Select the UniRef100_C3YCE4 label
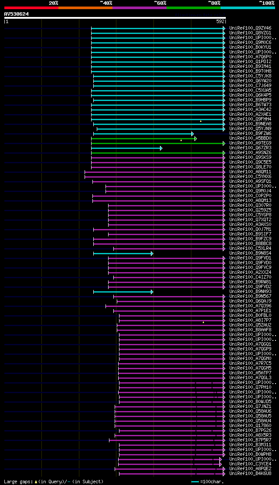 pos(251,464)
